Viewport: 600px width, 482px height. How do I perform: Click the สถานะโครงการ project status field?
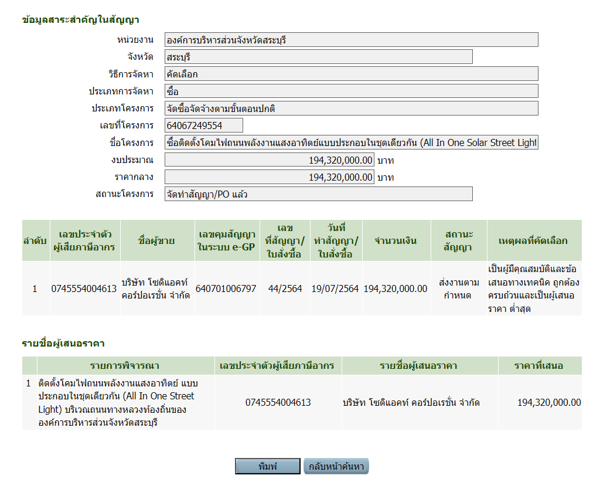coord(318,194)
